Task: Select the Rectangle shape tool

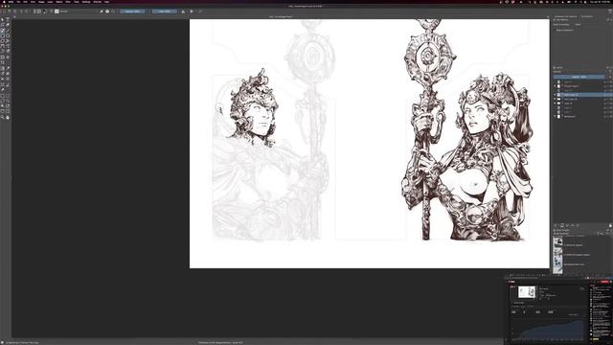Action: pyautogui.click(x=3, y=35)
